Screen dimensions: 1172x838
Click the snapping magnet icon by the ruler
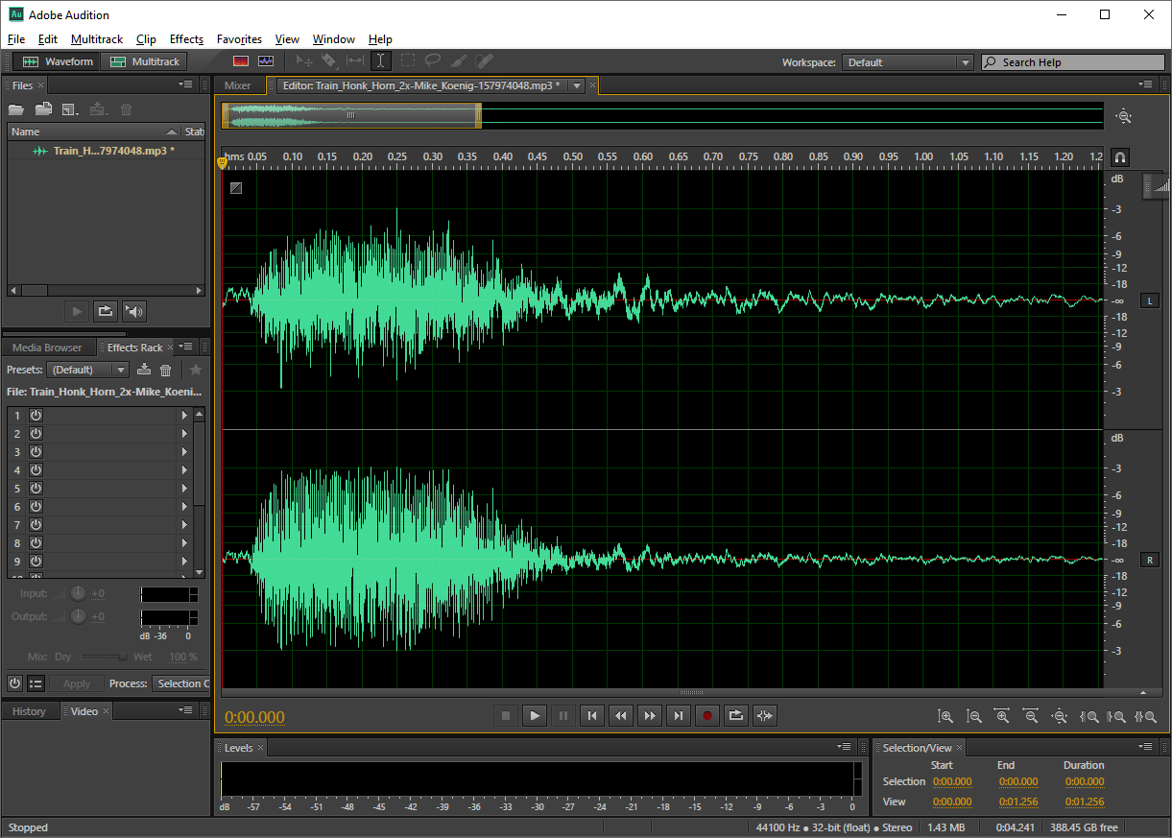pos(1119,157)
